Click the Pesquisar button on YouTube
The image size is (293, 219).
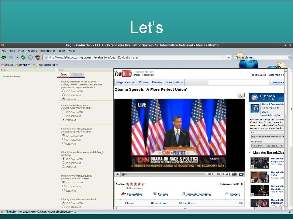(x=278, y=82)
